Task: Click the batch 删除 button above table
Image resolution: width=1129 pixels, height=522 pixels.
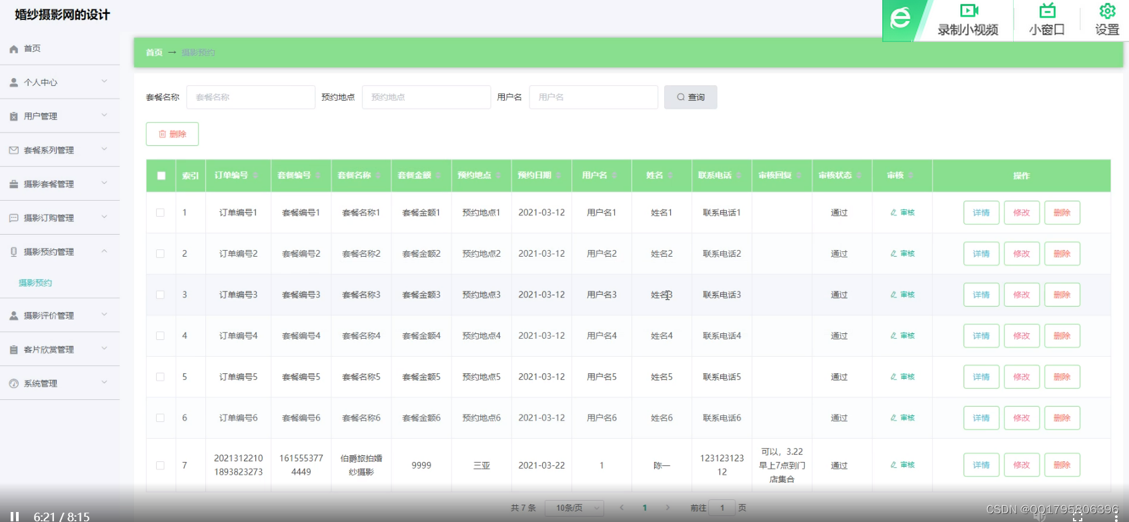Action: point(172,134)
